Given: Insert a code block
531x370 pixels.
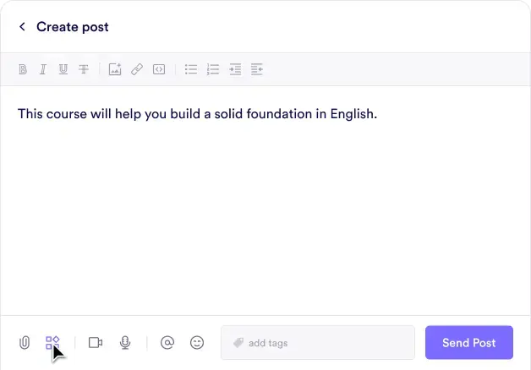Looking at the screenshot, I should click(158, 69).
